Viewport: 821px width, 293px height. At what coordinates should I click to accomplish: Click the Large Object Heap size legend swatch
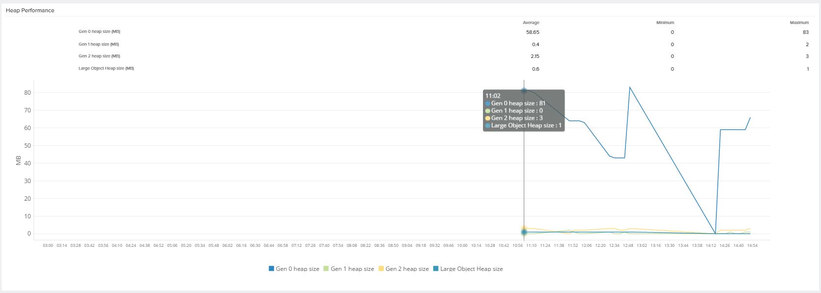click(x=436, y=268)
